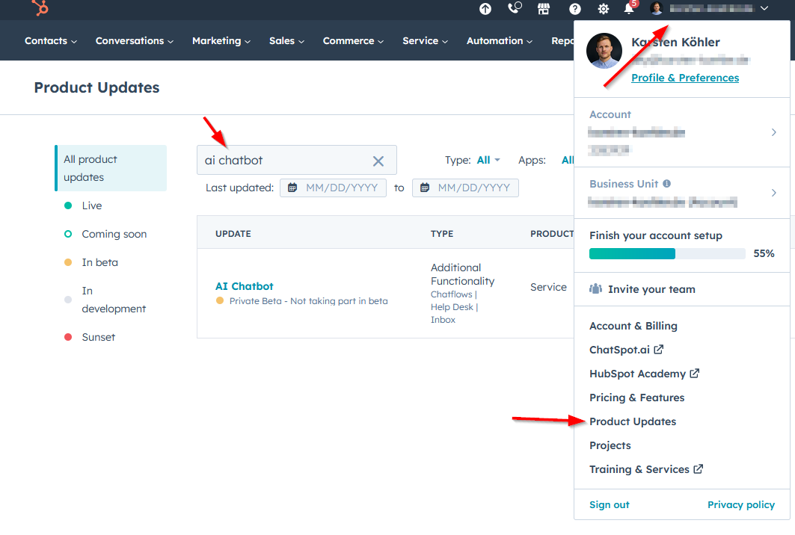Filter updates by Live status
795x535 pixels.
[x=91, y=205]
